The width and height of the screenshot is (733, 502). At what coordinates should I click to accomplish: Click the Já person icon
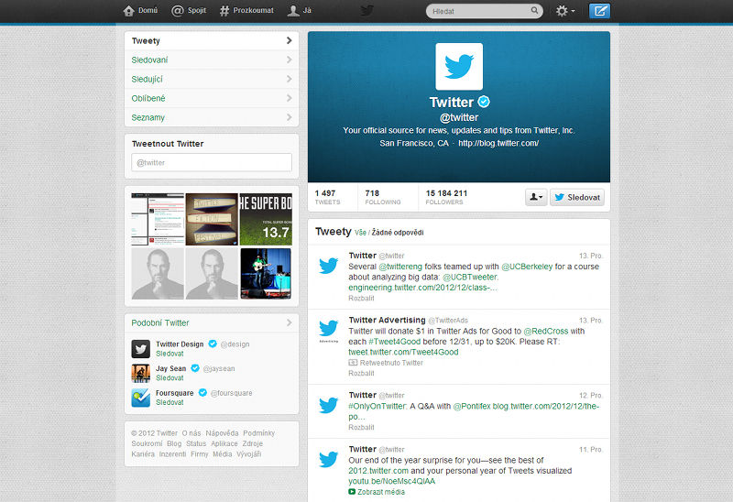point(293,11)
